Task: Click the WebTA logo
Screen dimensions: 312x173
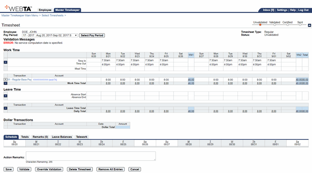Action: pyautogui.click(x=18, y=8)
